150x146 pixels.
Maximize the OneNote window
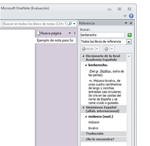click(x=119, y=9)
